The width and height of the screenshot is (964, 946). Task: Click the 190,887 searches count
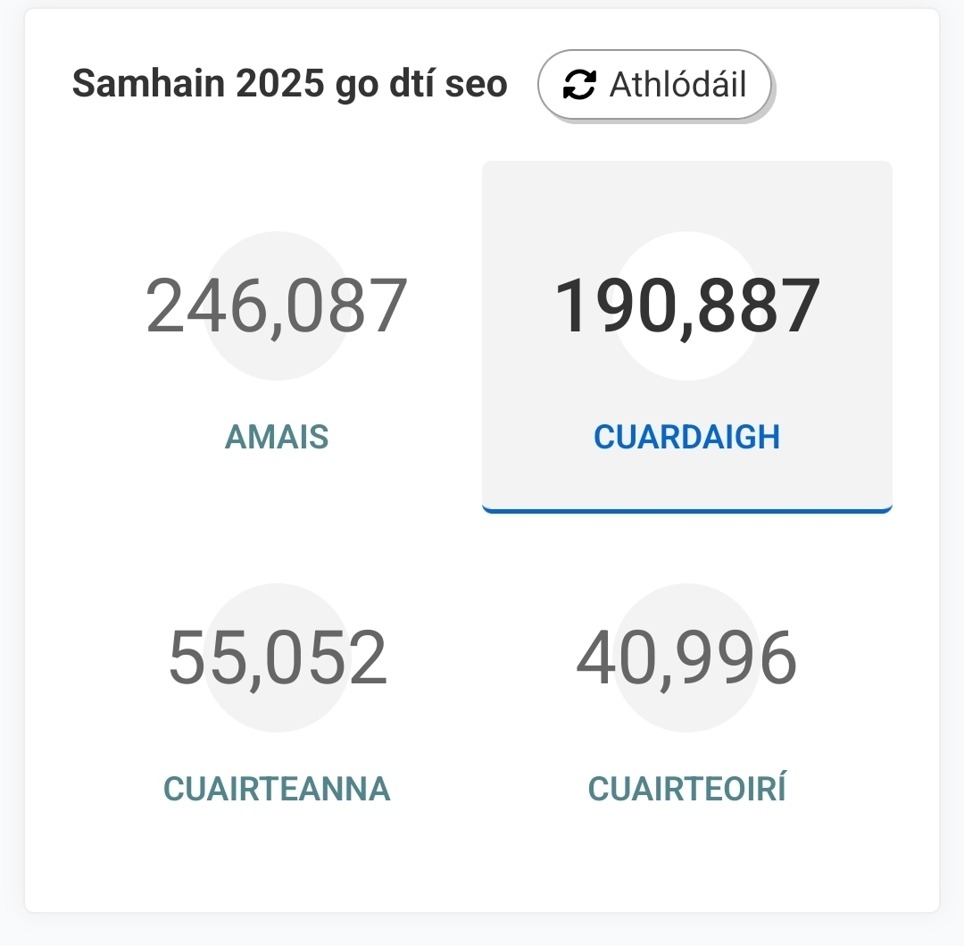tap(686, 306)
